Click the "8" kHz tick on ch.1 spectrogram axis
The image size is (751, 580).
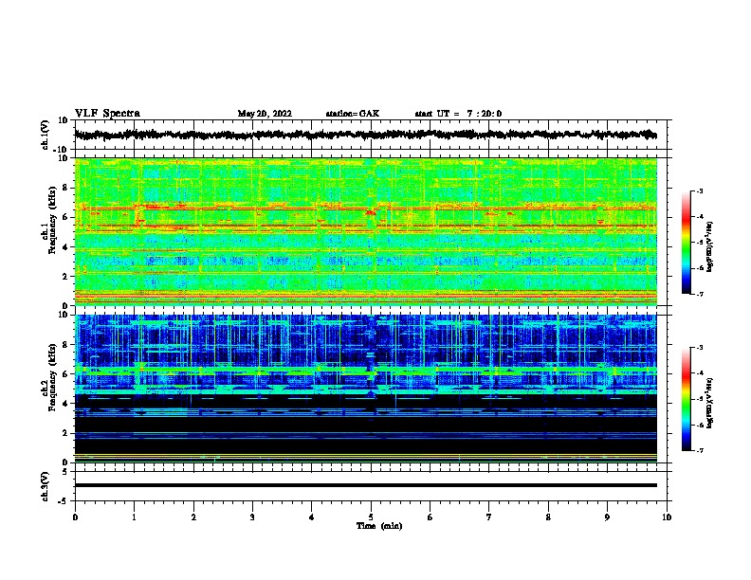coord(65,188)
